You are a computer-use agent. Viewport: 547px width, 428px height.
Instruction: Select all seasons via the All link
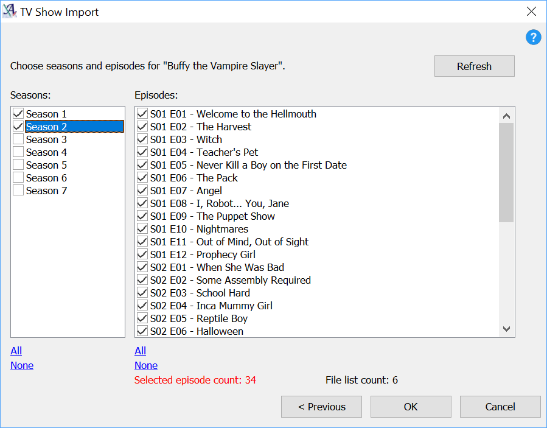(16, 351)
